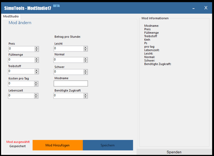Switch to the ModStudio tab
Image resolution: width=214 pixels, height=156 pixels.
coord(11,16)
